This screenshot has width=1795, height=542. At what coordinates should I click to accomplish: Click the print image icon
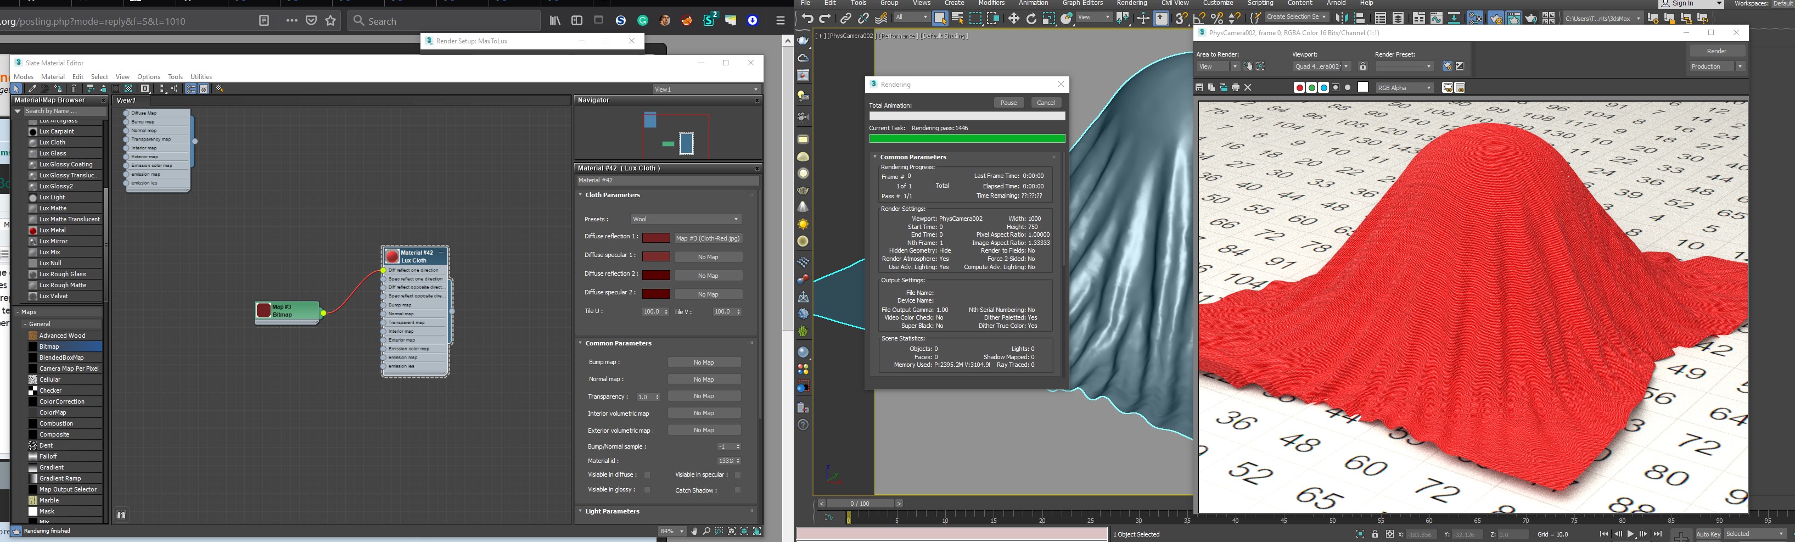point(1236,88)
